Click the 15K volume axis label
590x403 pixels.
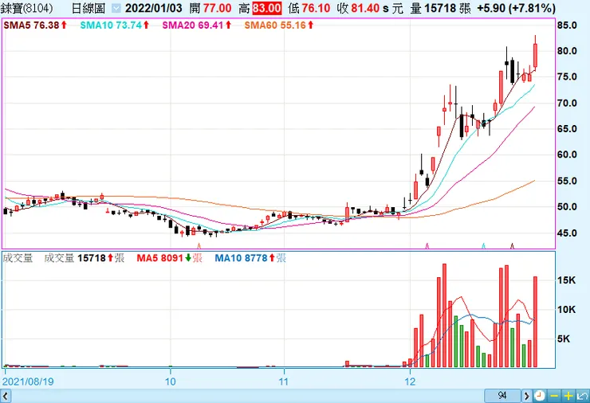click(x=567, y=280)
